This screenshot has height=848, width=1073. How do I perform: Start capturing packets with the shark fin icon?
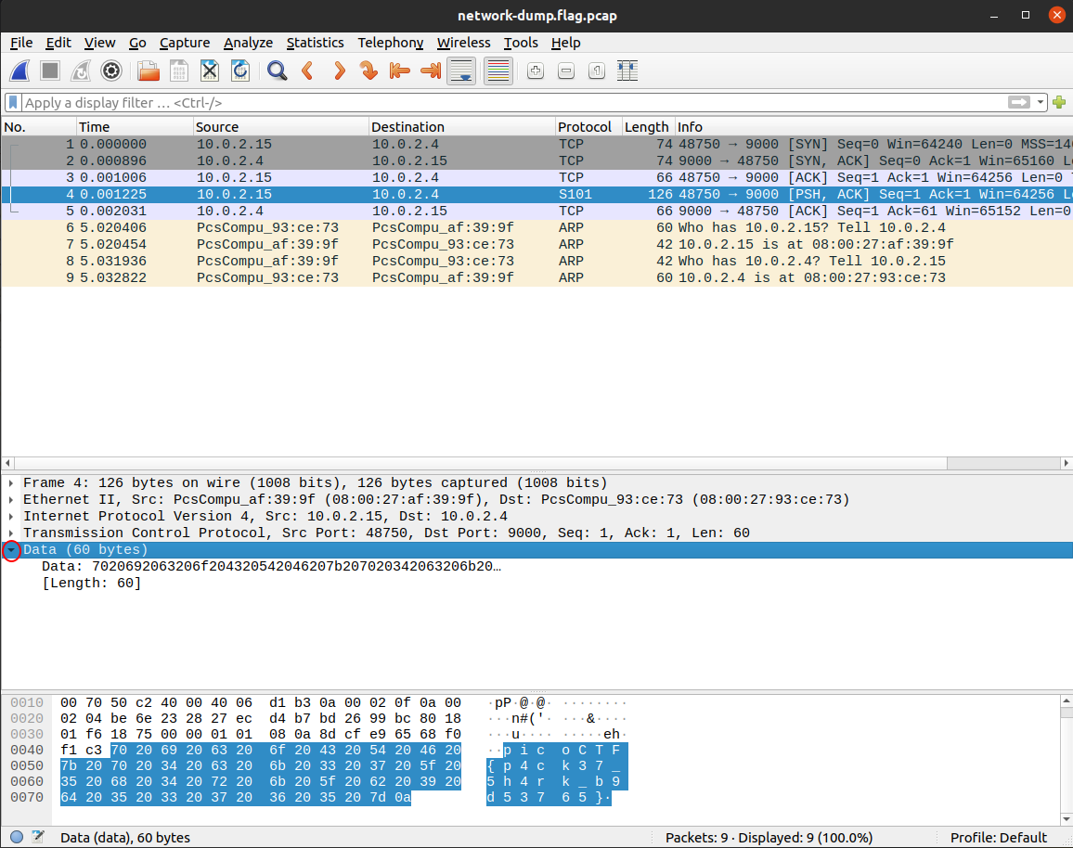pyautogui.click(x=20, y=71)
